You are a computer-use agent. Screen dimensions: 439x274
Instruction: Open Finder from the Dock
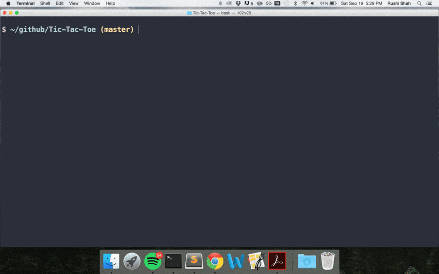[111, 261]
